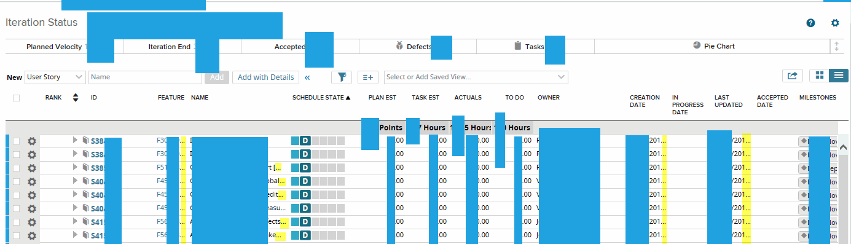This screenshot has height=244, width=851.
Task: Open feature link F51 in 'rt [...' row
Action: click(162, 168)
